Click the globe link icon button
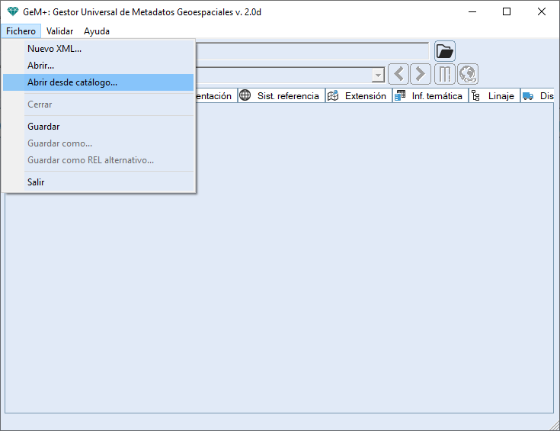The image size is (560, 431). point(468,74)
